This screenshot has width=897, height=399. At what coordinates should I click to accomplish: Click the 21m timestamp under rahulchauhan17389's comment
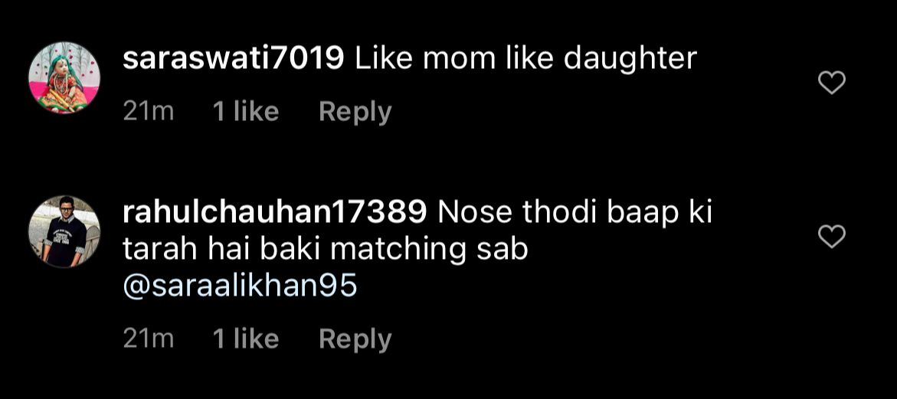point(149,339)
